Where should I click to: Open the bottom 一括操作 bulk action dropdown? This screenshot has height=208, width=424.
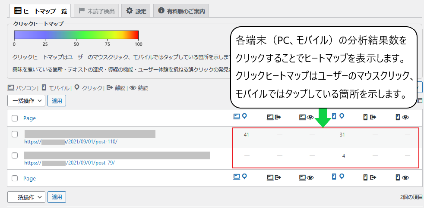(x=26, y=197)
